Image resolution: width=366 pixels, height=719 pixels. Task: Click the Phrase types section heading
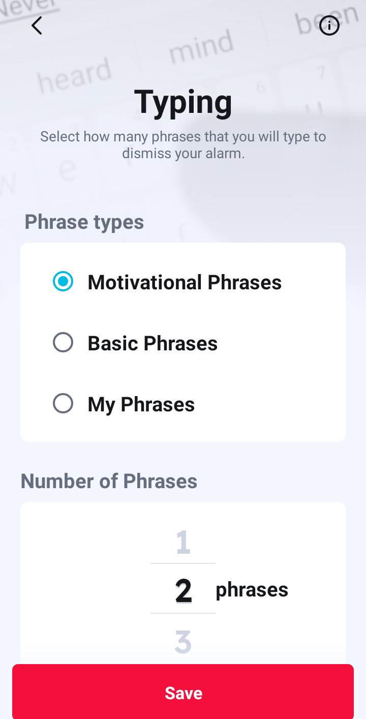(x=84, y=222)
